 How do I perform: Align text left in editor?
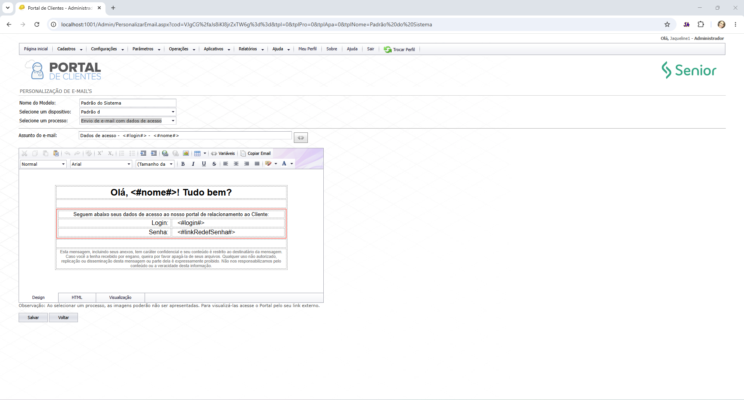226,164
